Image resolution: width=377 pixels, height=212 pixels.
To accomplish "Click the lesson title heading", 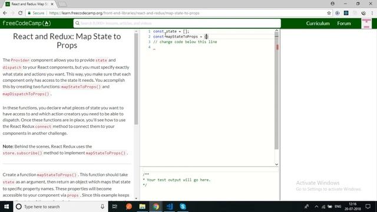I will point(67,41).
